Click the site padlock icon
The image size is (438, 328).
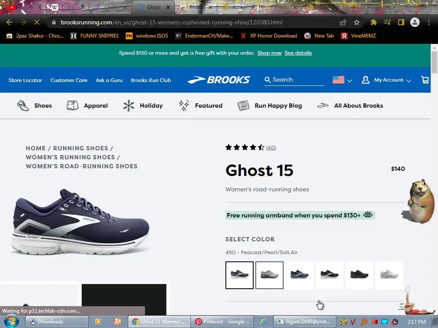coord(54,22)
